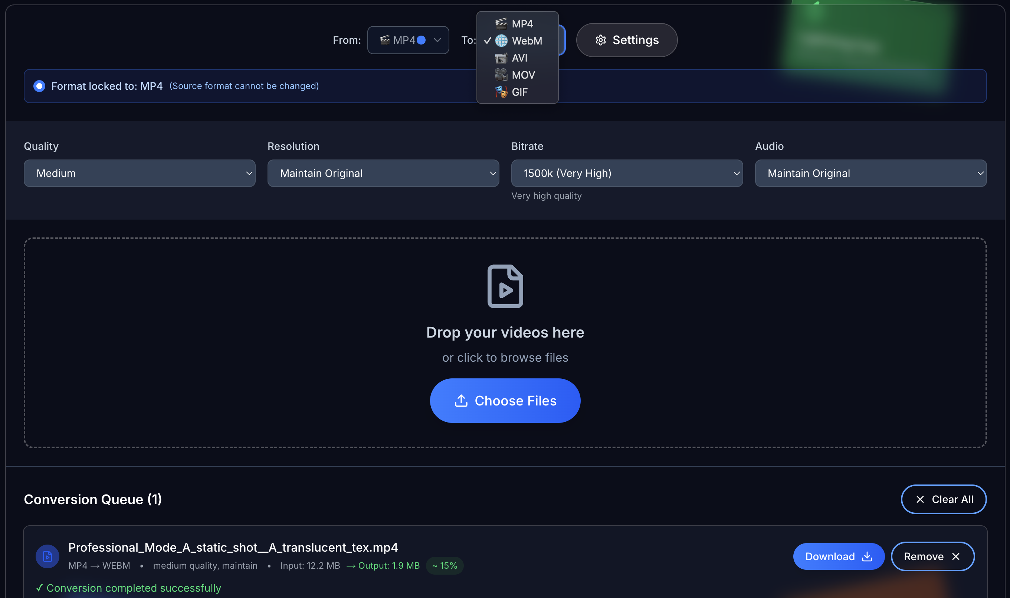Viewport: 1010px width, 598px height.
Task: Click the video file icon in drop zone
Action: pos(505,286)
